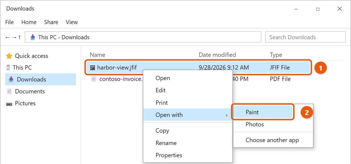Click the Quick access star icon

click(9, 56)
